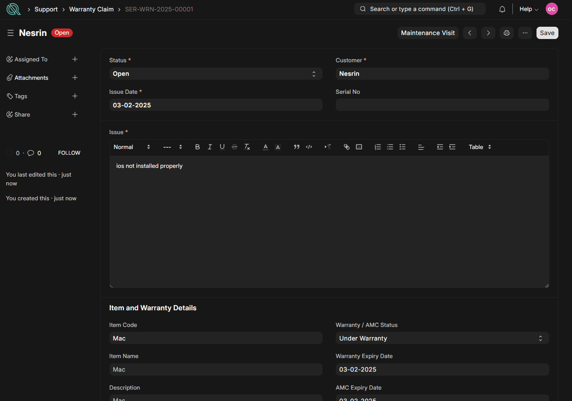This screenshot has height=401, width=572.
Task: Click the Assigned To label
Action: click(31, 59)
